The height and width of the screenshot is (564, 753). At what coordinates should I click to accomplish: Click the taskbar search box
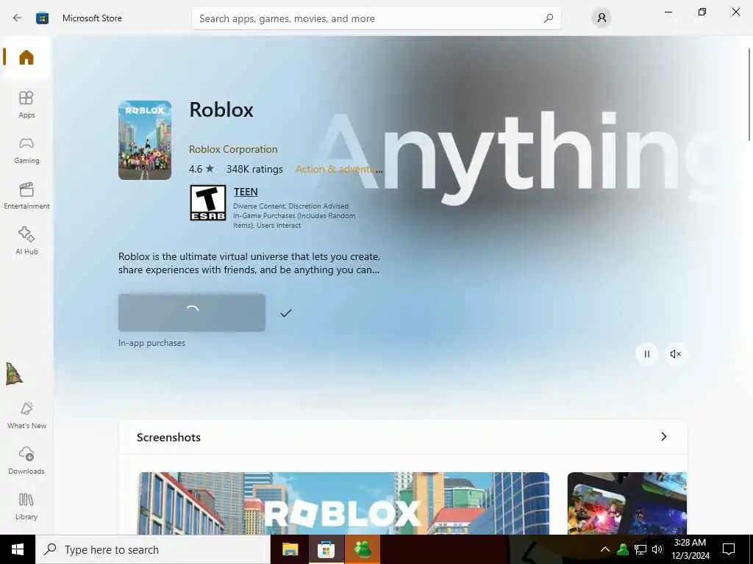pos(153,549)
